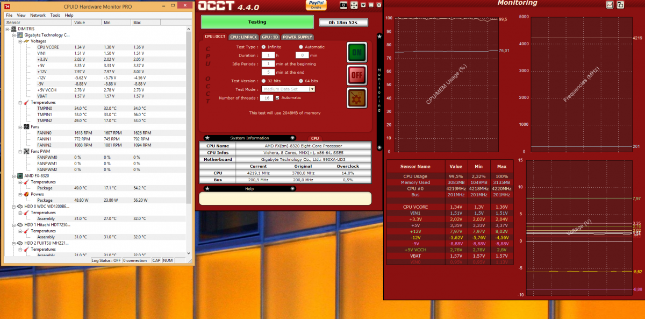The image size is (645, 319).
Task: Select Infinite test type
Action: 263,47
